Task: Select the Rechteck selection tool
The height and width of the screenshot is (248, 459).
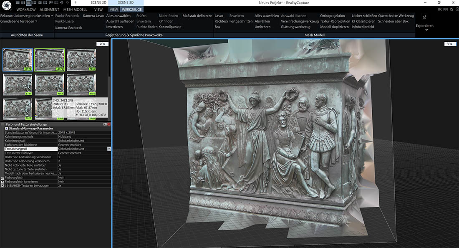Action: [221, 21]
